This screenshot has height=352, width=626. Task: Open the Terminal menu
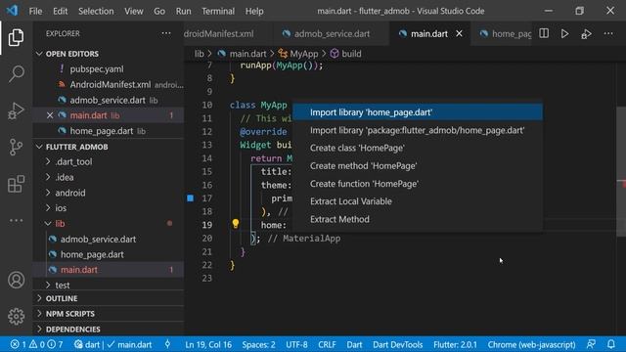click(218, 11)
